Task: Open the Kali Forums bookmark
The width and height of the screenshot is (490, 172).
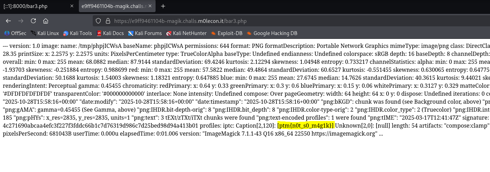Action: (x=145, y=33)
